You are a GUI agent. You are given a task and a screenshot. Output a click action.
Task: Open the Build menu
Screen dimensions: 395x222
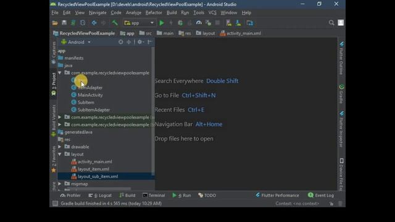point(172,12)
